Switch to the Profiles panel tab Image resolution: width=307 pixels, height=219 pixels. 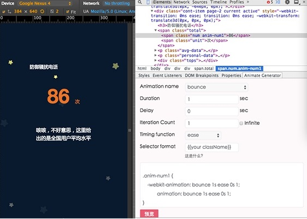[x=237, y=2]
